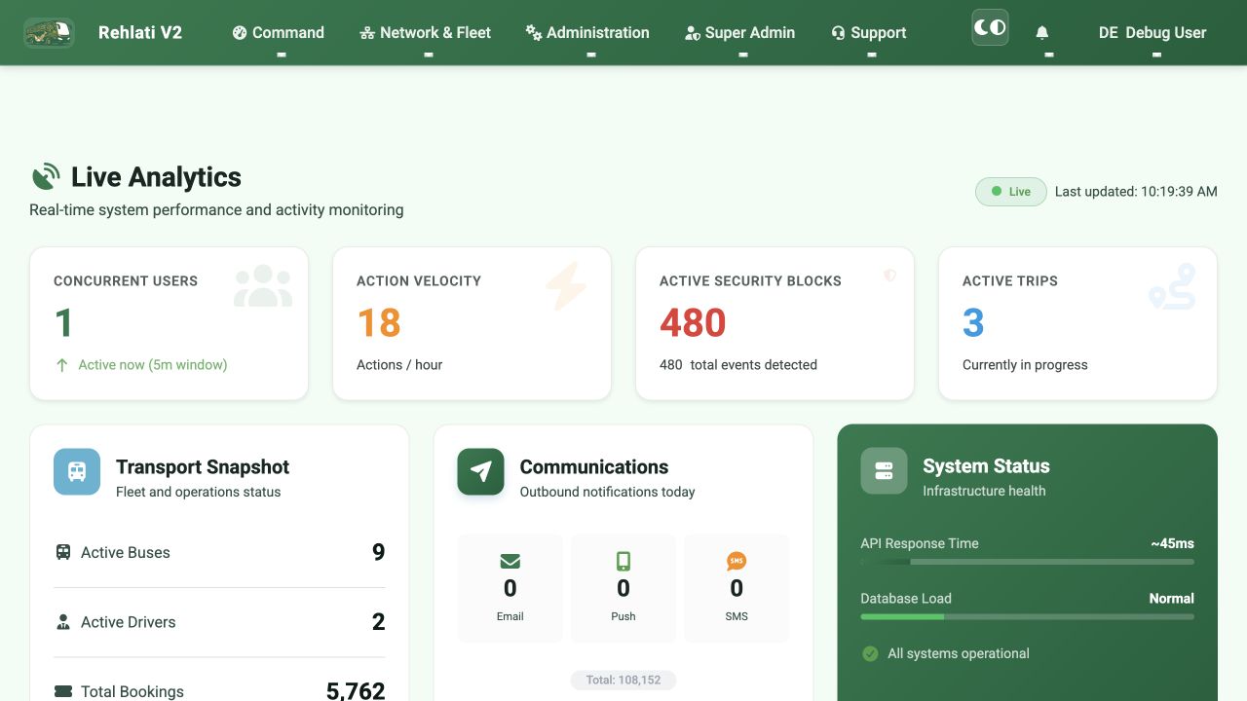The image size is (1247, 701).
Task: Click the Normal database load value
Action: 1172,599
